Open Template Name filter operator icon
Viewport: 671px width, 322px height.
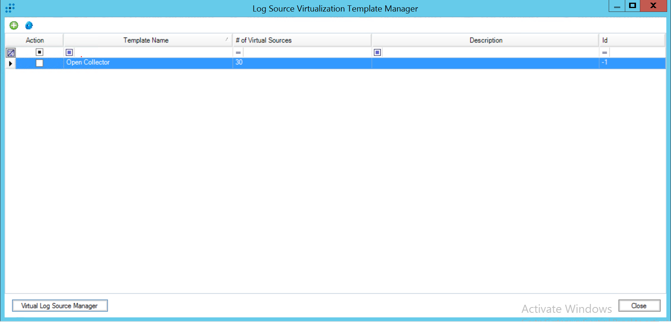tap(69, 53)
